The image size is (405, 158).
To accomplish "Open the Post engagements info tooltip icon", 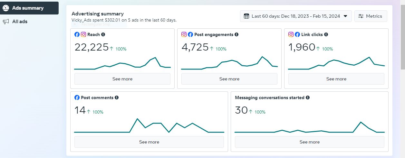I will (236, 34).
